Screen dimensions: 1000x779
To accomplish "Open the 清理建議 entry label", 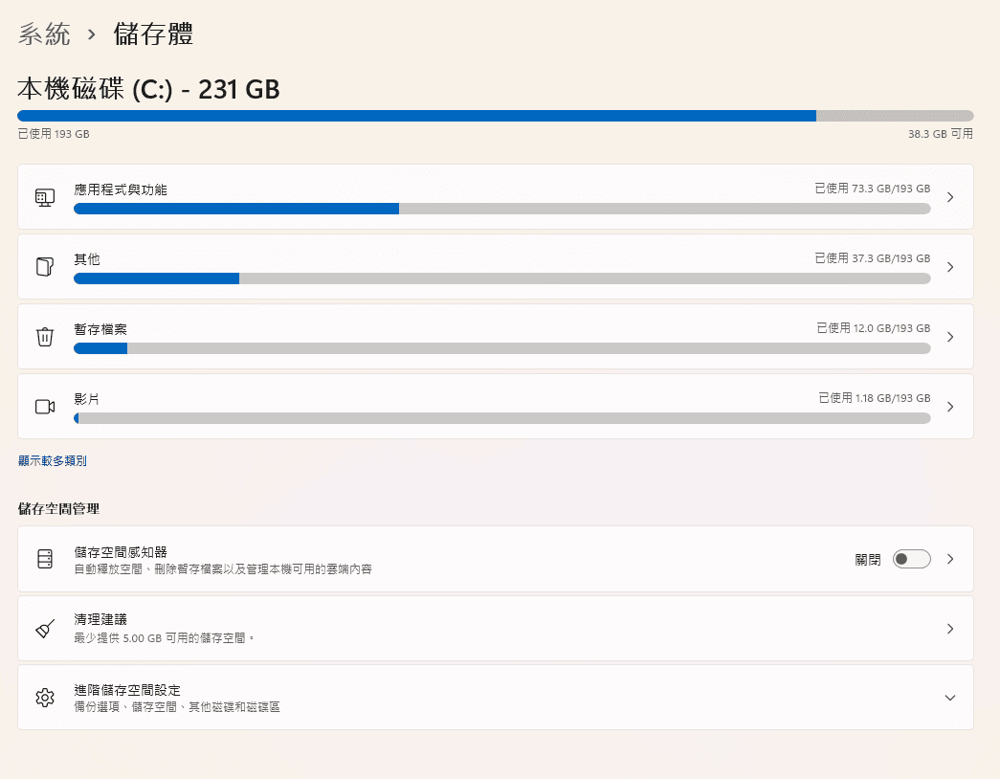I will [100, 620].
